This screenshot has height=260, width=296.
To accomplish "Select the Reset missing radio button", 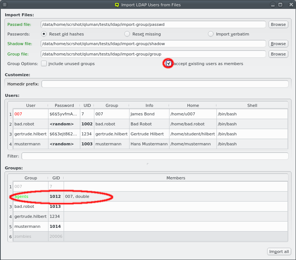I will pos(127,34).
